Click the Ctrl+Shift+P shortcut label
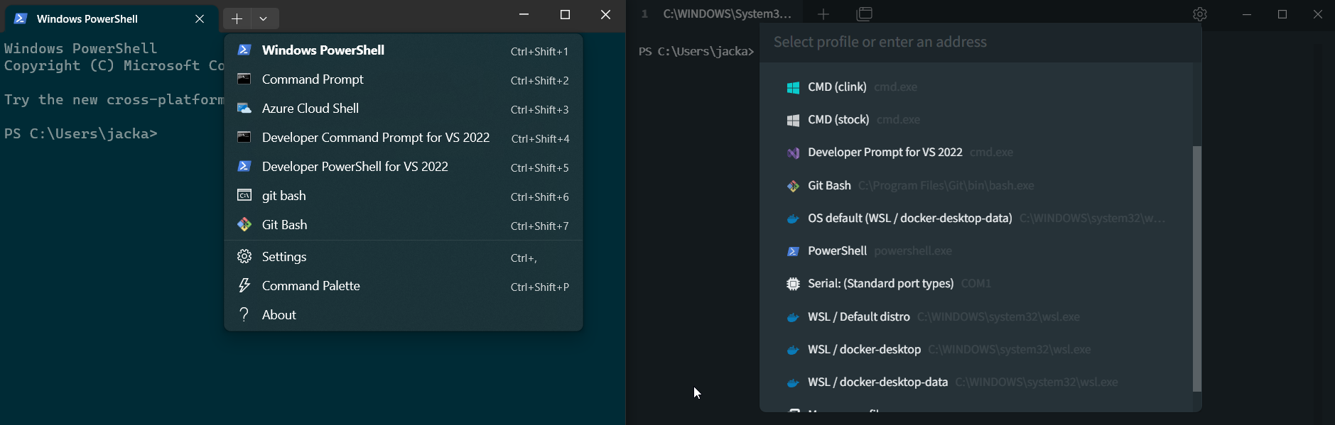This screenshot has height=425, width=1335. (540, 287)
